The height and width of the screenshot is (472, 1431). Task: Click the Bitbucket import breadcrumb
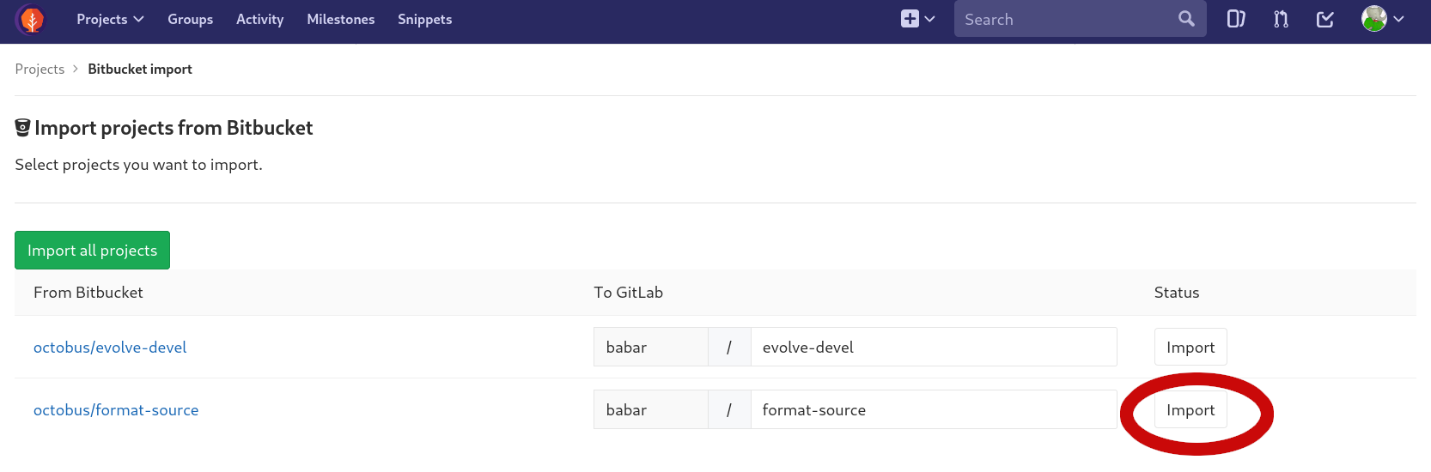[x=140, y=69]
